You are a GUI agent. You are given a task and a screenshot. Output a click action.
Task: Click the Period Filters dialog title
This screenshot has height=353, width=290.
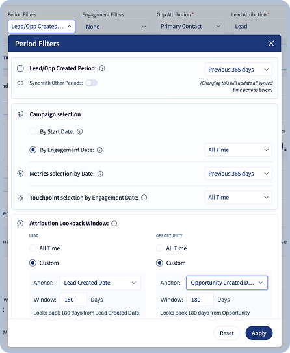click(x=37, y=44)
